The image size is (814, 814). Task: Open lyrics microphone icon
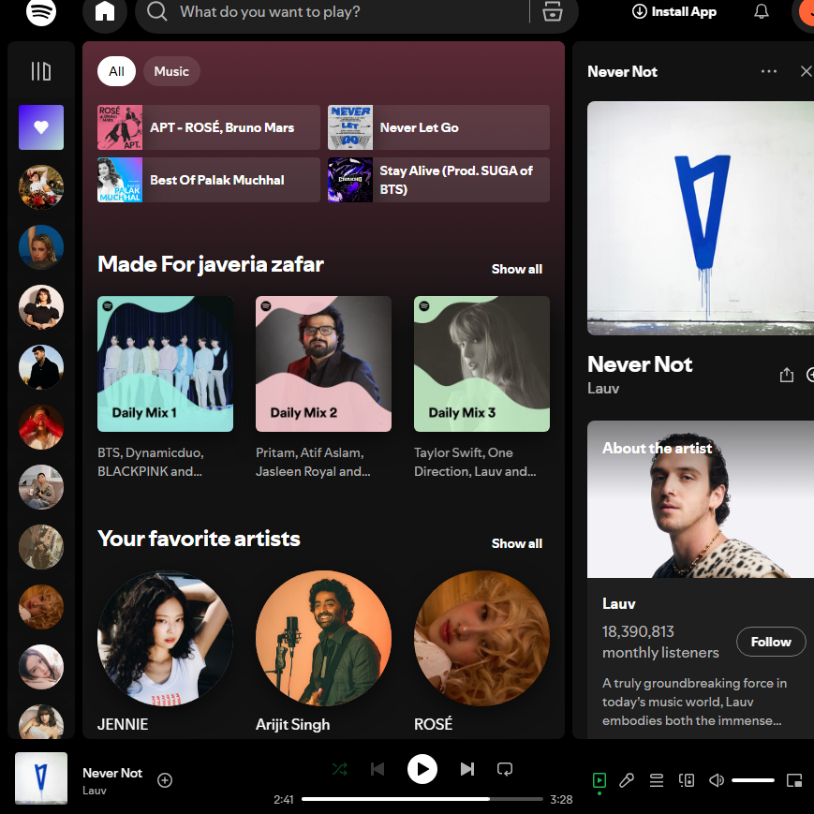[x=627, y=780]
